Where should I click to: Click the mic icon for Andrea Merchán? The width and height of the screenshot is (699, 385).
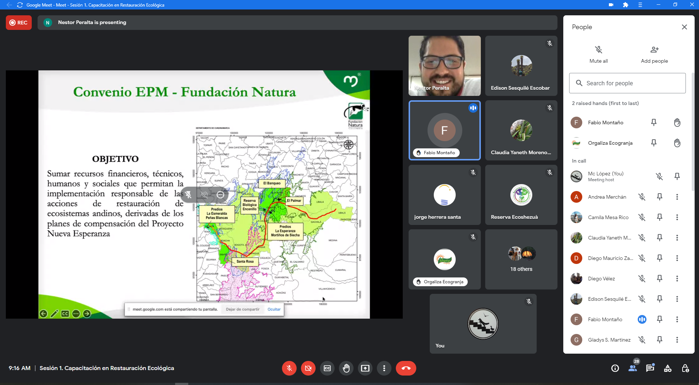[642, 197]
